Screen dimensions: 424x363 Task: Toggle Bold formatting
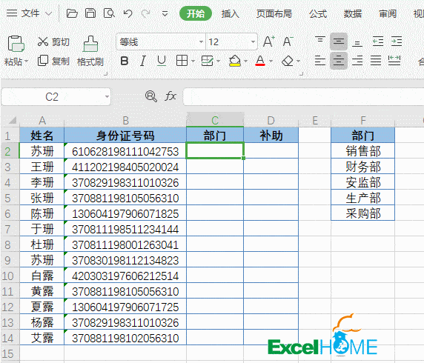pos(125,61)
